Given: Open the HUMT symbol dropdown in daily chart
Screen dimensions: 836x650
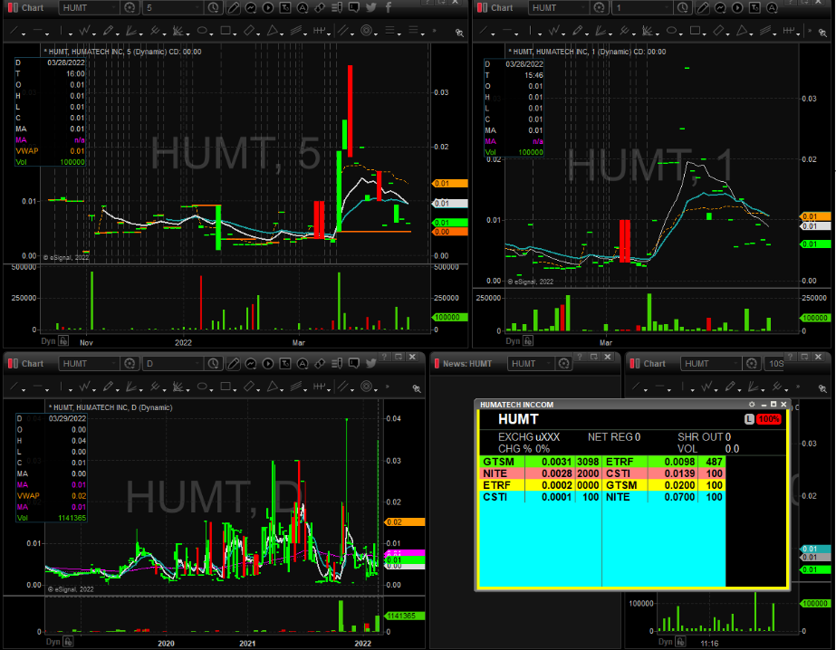Looking at the screenshot, I should coord(89,363).
